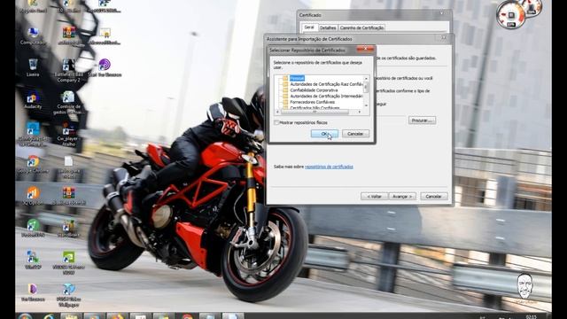
Task: Click Cancelar in Selecionar Repositório dialog
Action: [355, 134]
